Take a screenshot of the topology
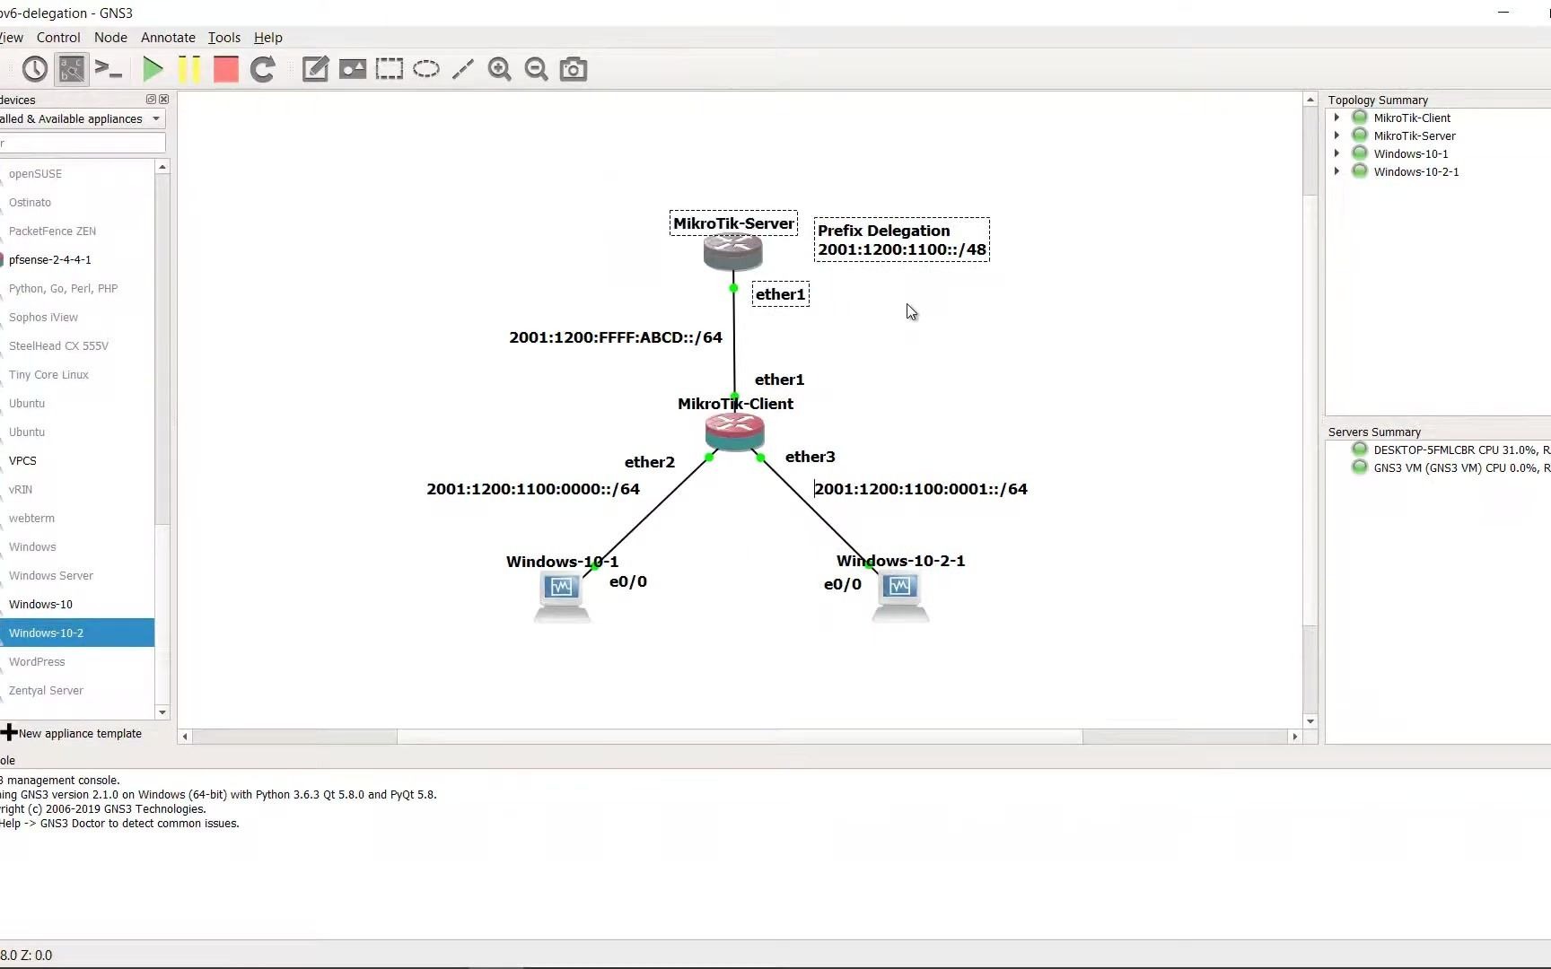Image resolution: width=1551 pixels, height=969 pixels. point(573,69)
